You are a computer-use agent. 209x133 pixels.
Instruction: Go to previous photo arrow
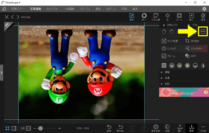click(x=12, y=17)
